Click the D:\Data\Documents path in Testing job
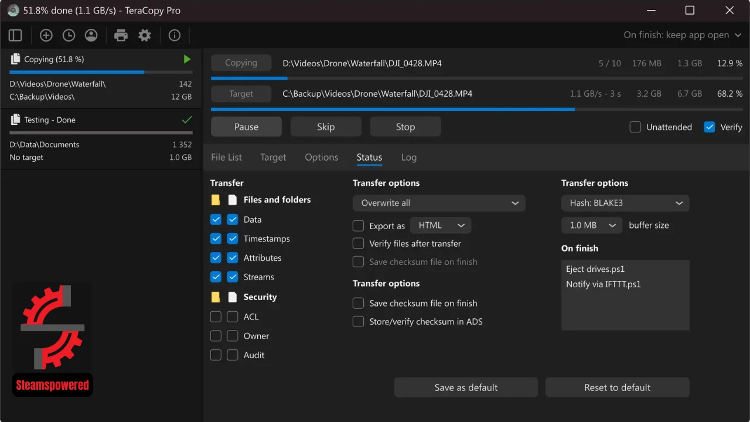The height and width of the screenshot is (422, 750). tap(45, 144)
